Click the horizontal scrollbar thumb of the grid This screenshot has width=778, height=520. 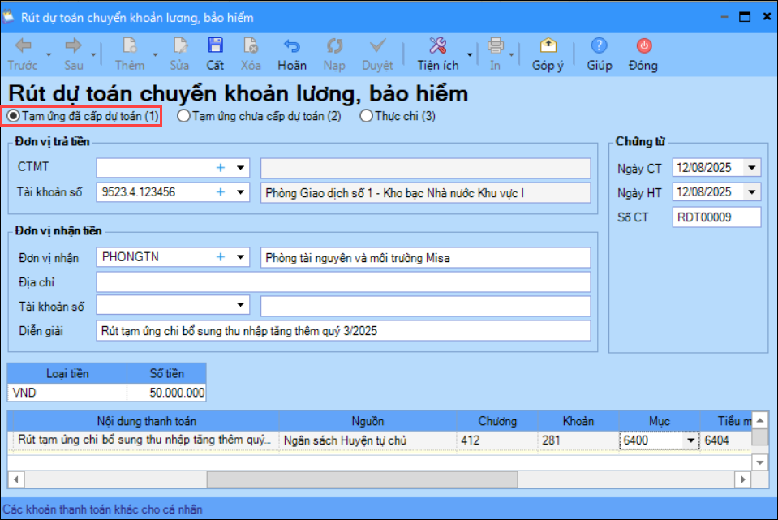pos(362,479)
